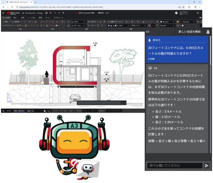
Task: Open drawing in ARES Commander button
Action: (85, 13)
